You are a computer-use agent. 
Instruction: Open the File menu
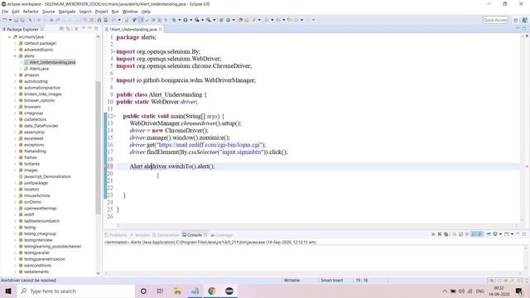pyautogui.click(x=5, y=12)
